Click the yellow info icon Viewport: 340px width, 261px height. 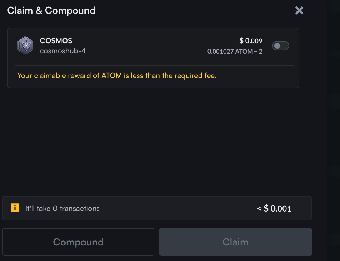pos(15,208)
